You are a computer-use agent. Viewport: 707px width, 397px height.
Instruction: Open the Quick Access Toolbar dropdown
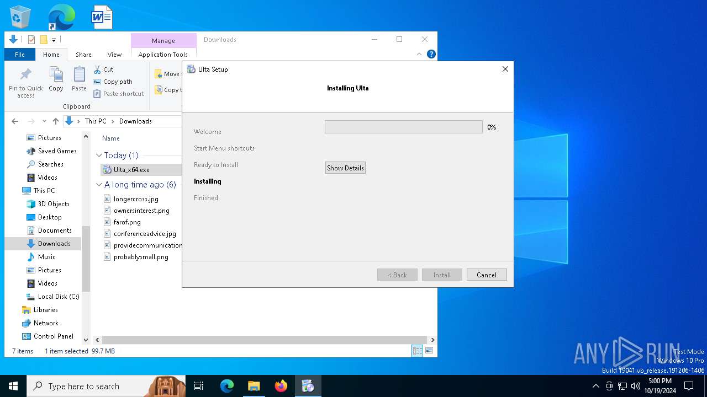(x=54, y=40)
